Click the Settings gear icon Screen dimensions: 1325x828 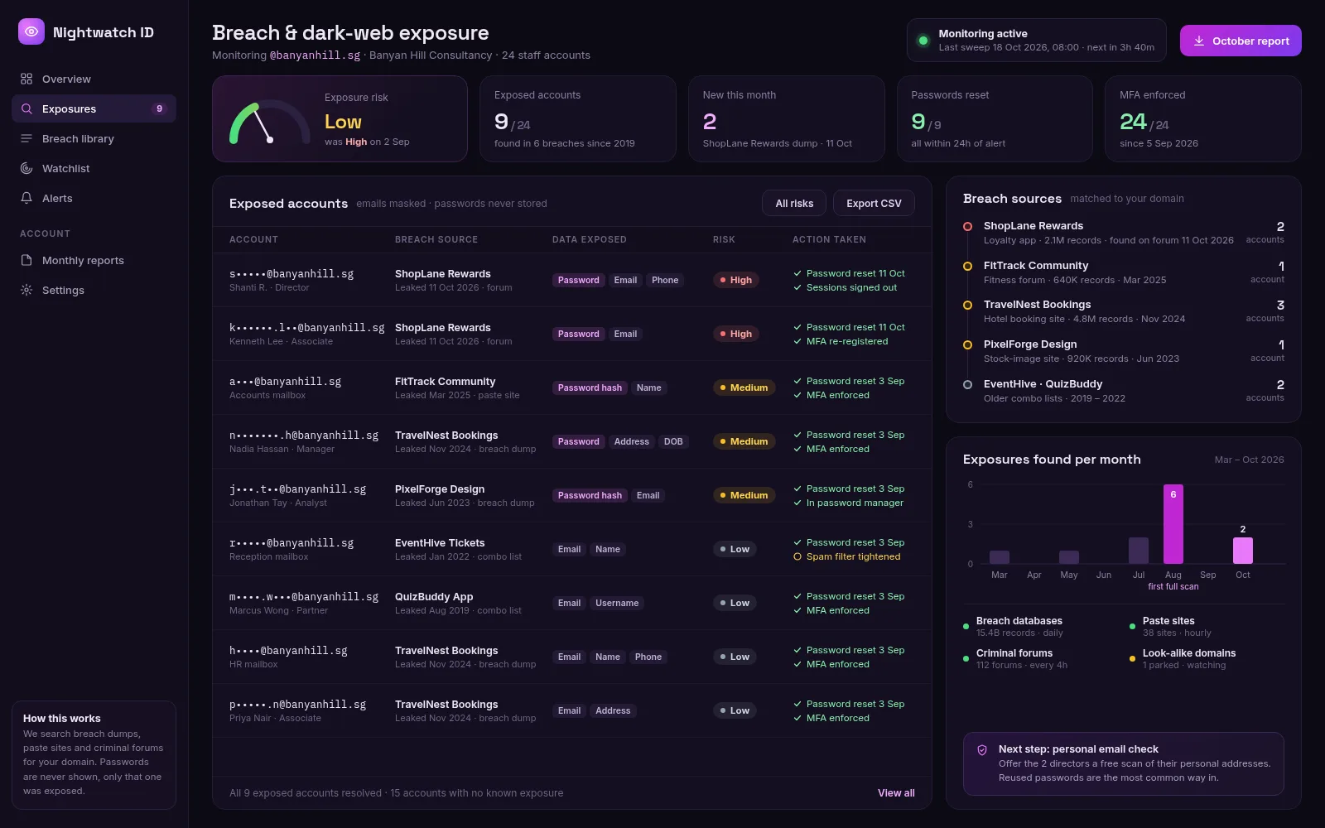pos(26,290)
